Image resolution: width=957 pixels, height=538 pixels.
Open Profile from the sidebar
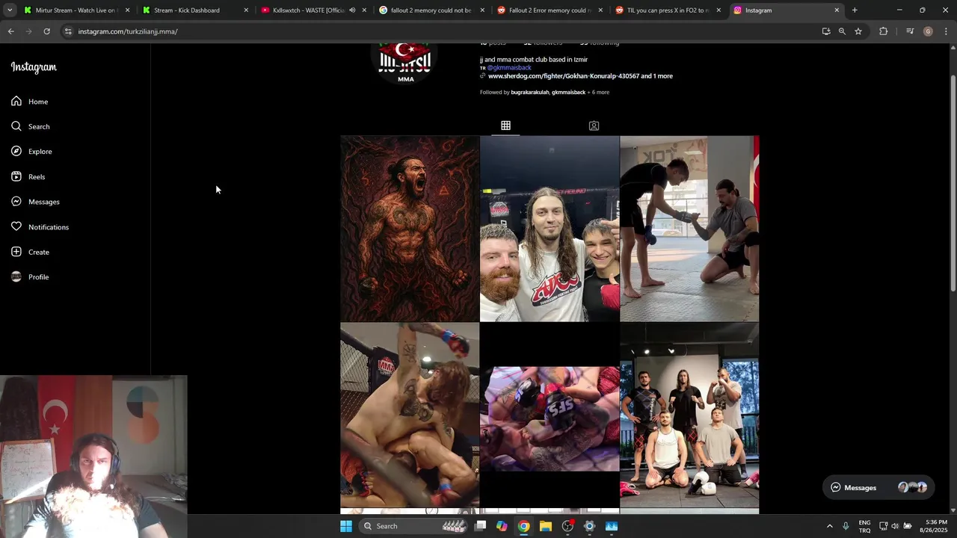pyautogui.click(x=31, y=277)
